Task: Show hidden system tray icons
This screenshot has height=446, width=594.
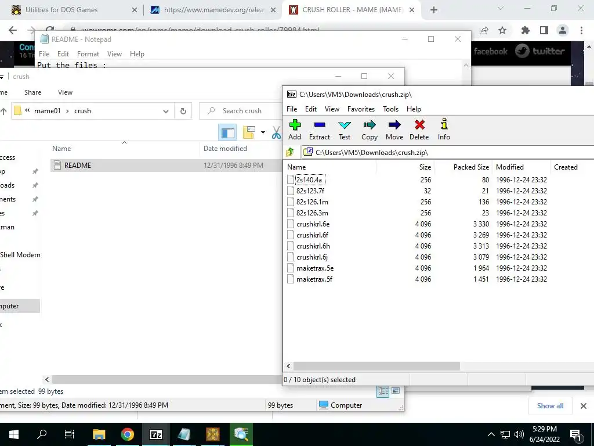Action: (x=491, y=434)
